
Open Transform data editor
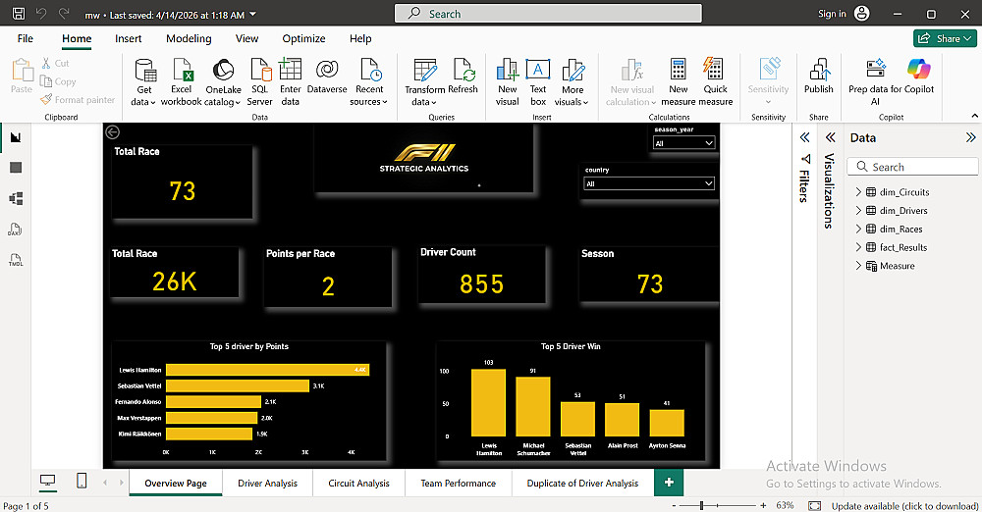[424, 82]
